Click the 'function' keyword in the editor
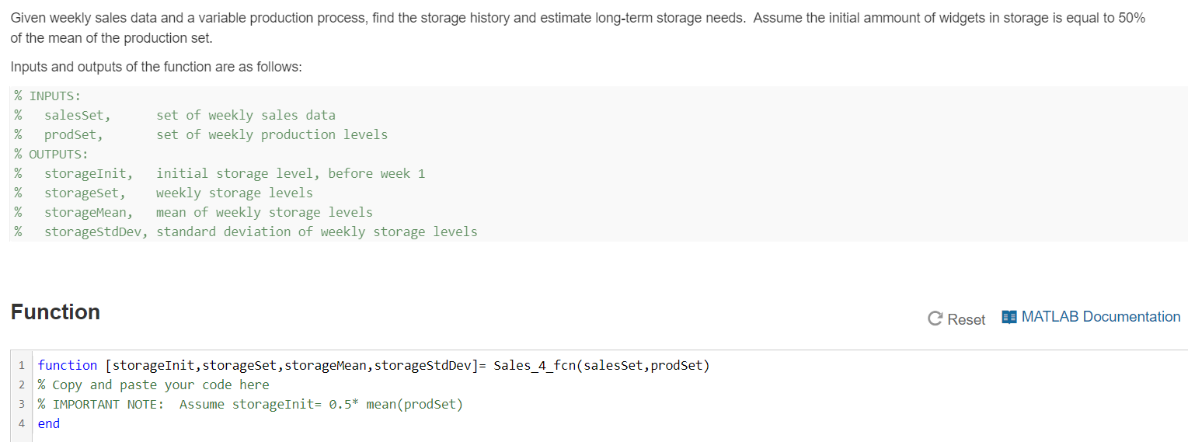Image resolution: width=1188 pixels, height=442 pixels. pyautogui.click(x=68, y=365)
